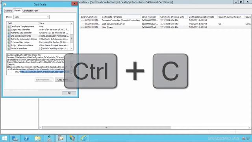Select the CRL Distribution Points row
This screenshot has width=252, height=142.
(39, 36)
